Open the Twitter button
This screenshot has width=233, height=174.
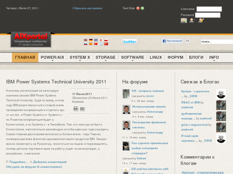pyautogui.click(x=130, y=42)
